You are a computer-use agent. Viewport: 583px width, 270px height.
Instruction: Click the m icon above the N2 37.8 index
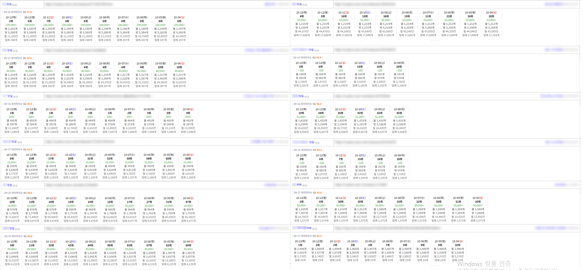click(13, 5)
